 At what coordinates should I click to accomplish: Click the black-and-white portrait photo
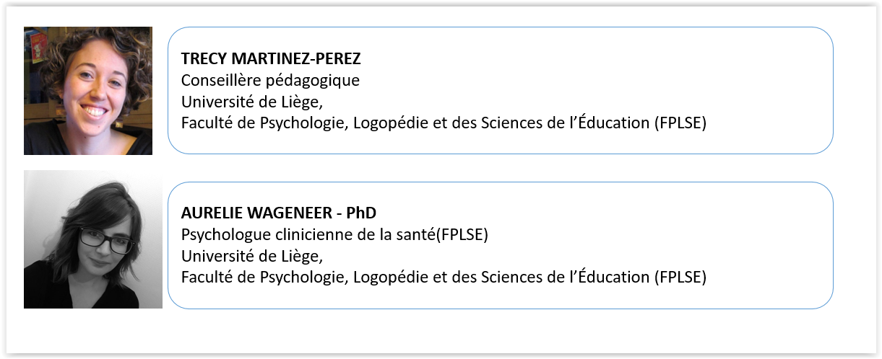(92, 239)
